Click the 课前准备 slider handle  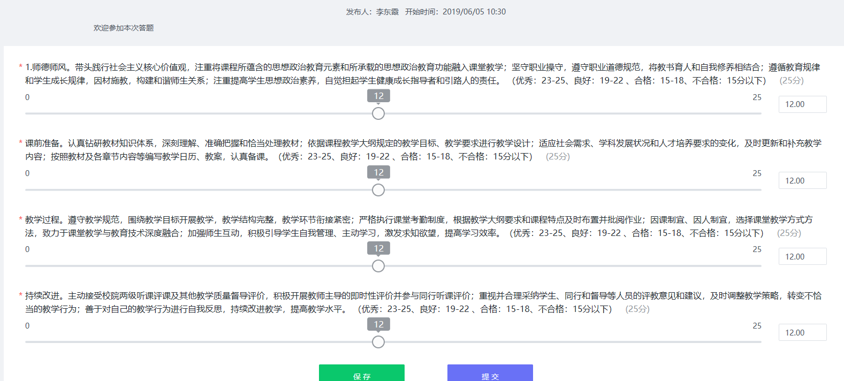point(378,190)
